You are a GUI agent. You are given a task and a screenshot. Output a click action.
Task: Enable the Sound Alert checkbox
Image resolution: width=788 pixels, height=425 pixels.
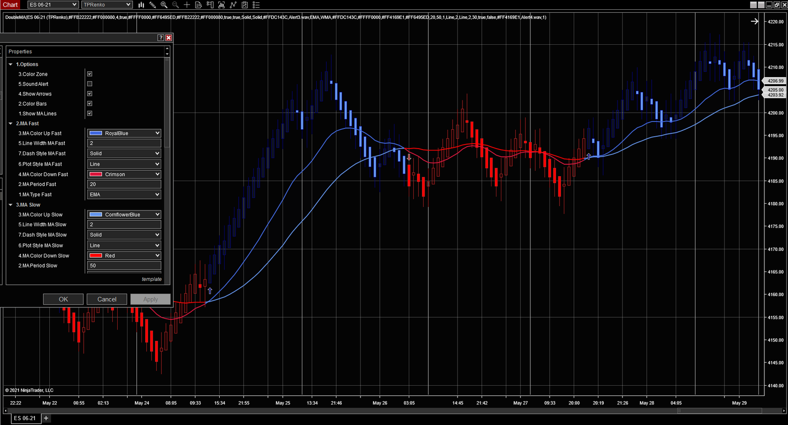(x=90, y=84)
